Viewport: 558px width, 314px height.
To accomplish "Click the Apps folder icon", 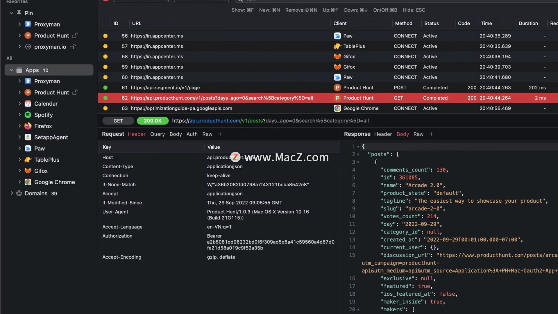I will (x=19, y=70).
